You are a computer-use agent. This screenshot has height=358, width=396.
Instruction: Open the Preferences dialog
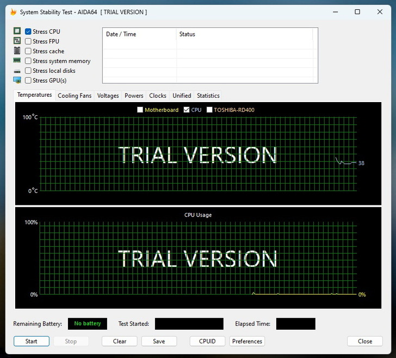[x=247, y=341]
